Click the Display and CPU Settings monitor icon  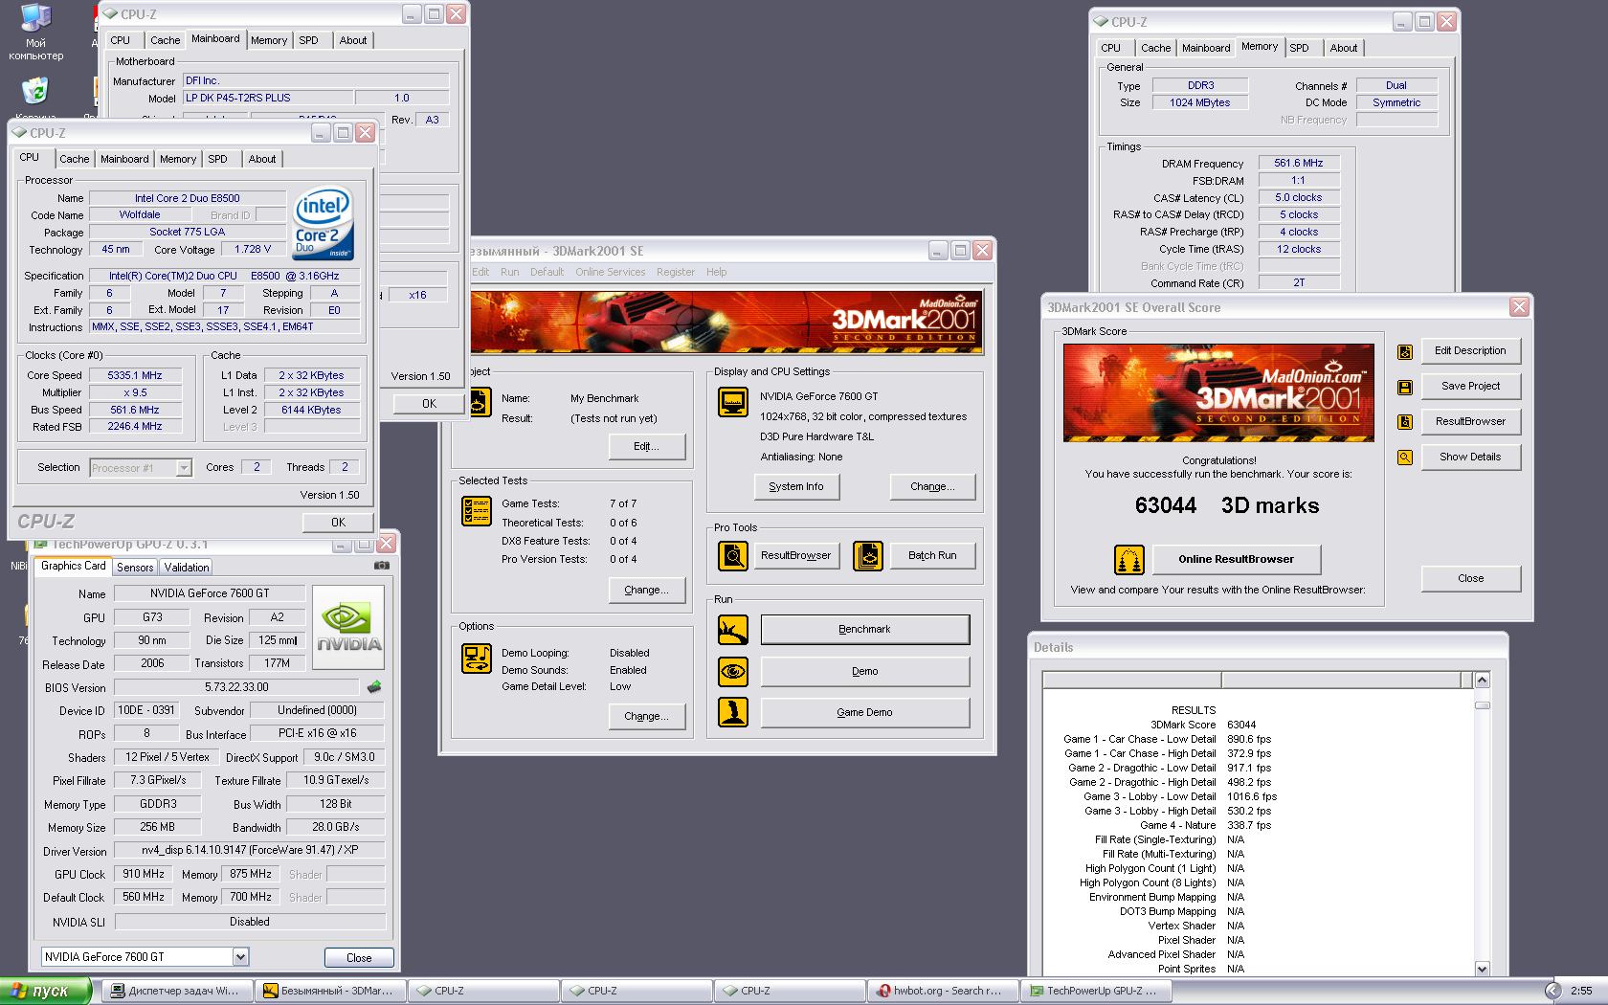pos(733,402)
